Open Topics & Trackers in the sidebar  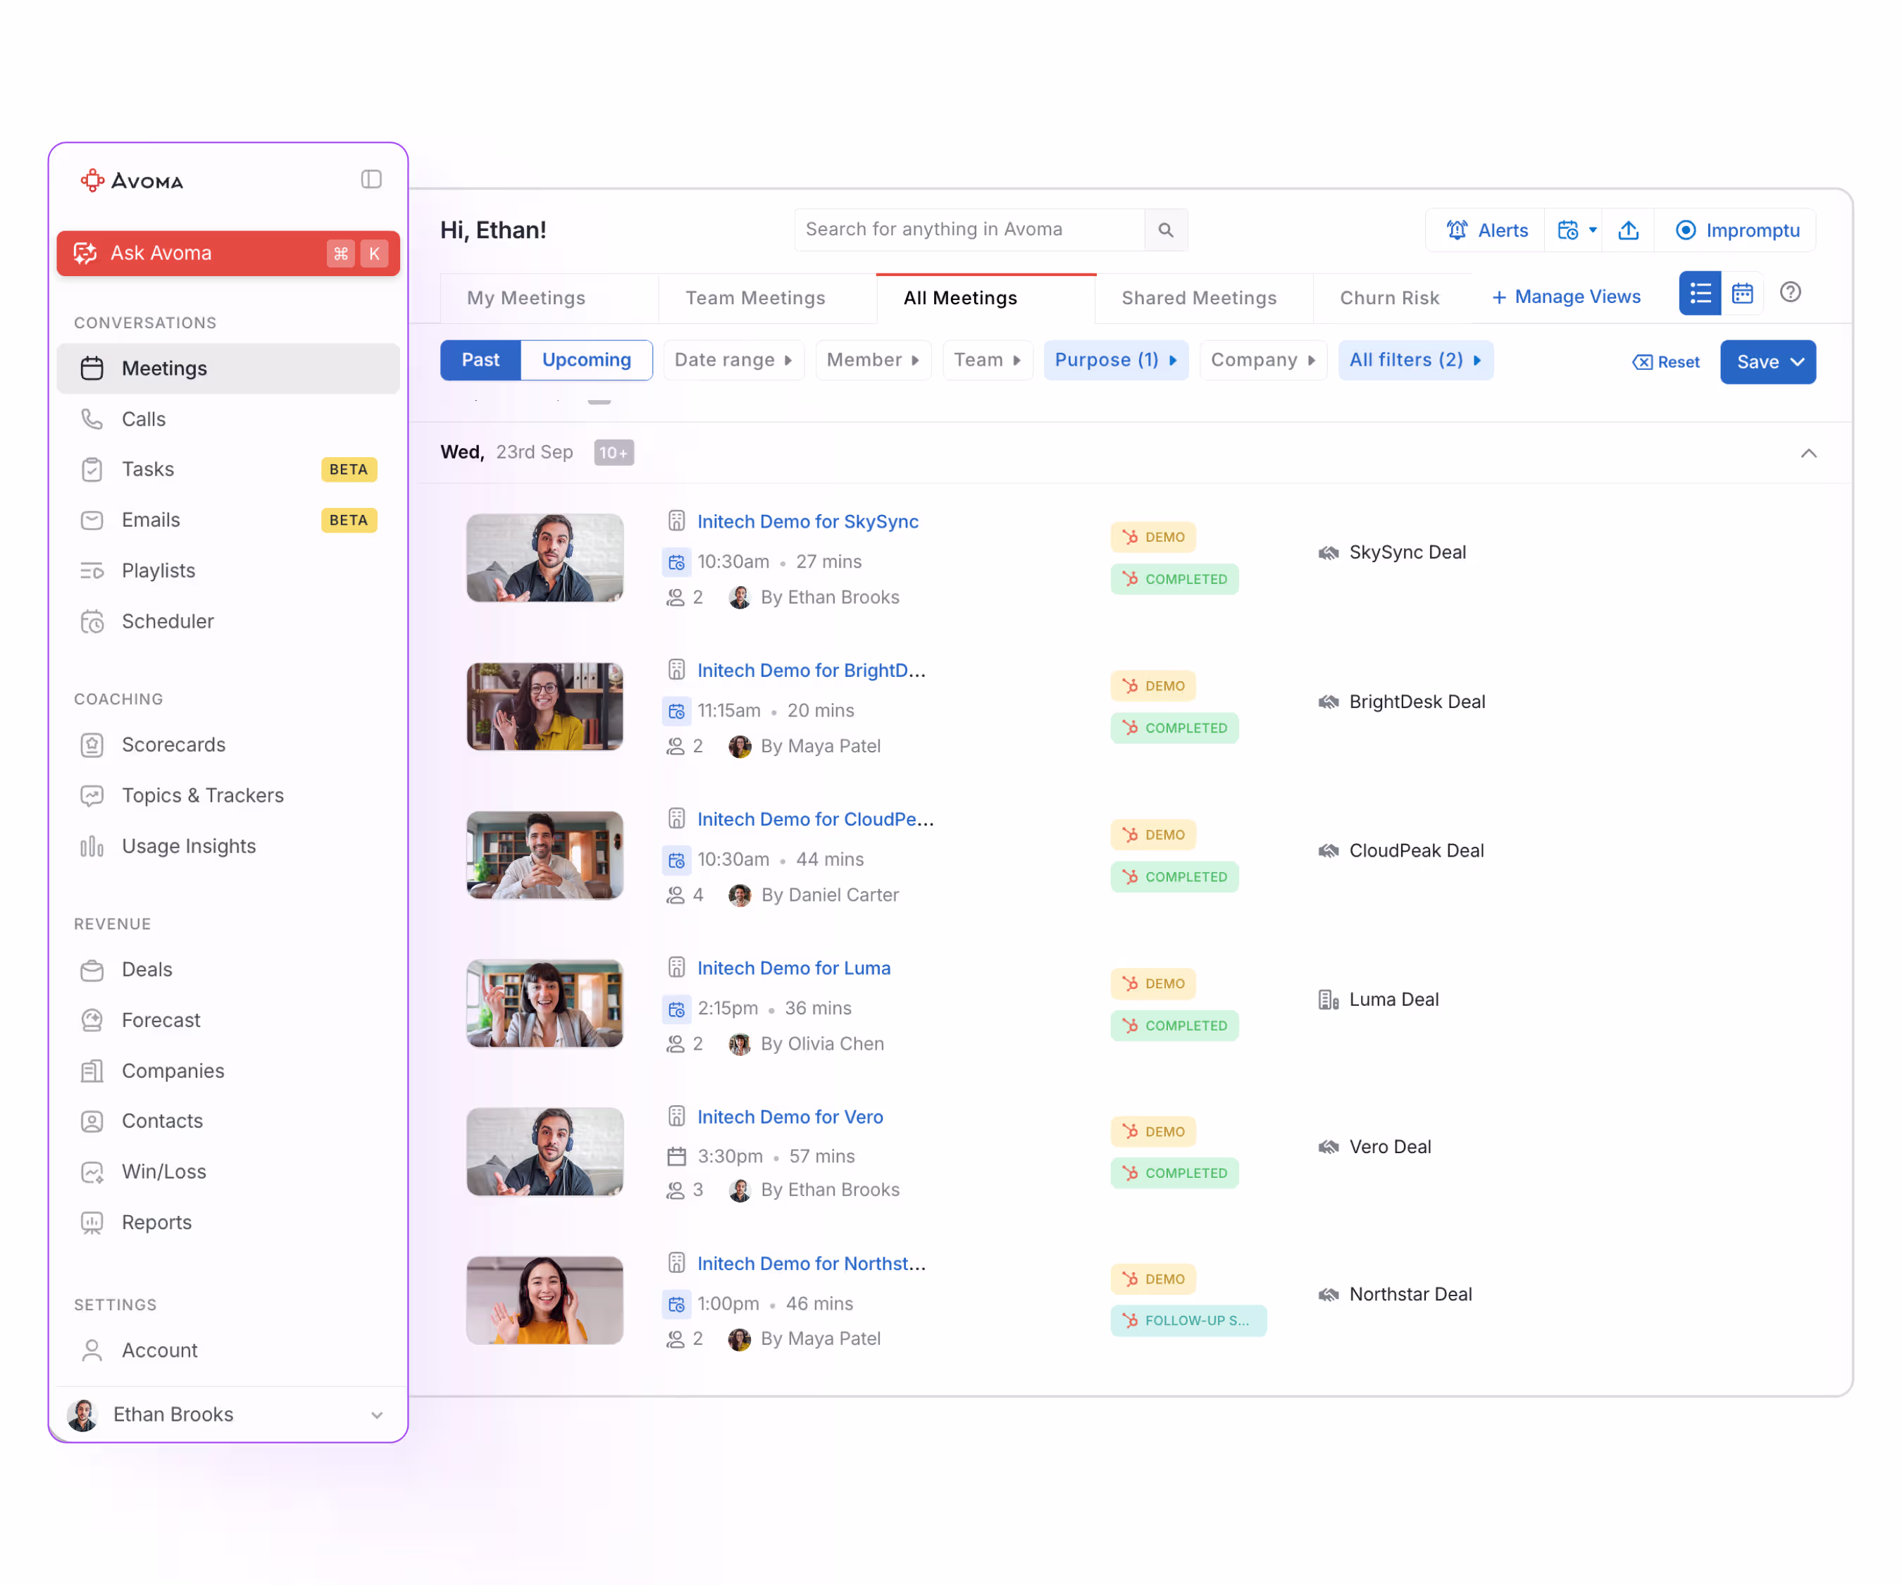pos(228,795)
